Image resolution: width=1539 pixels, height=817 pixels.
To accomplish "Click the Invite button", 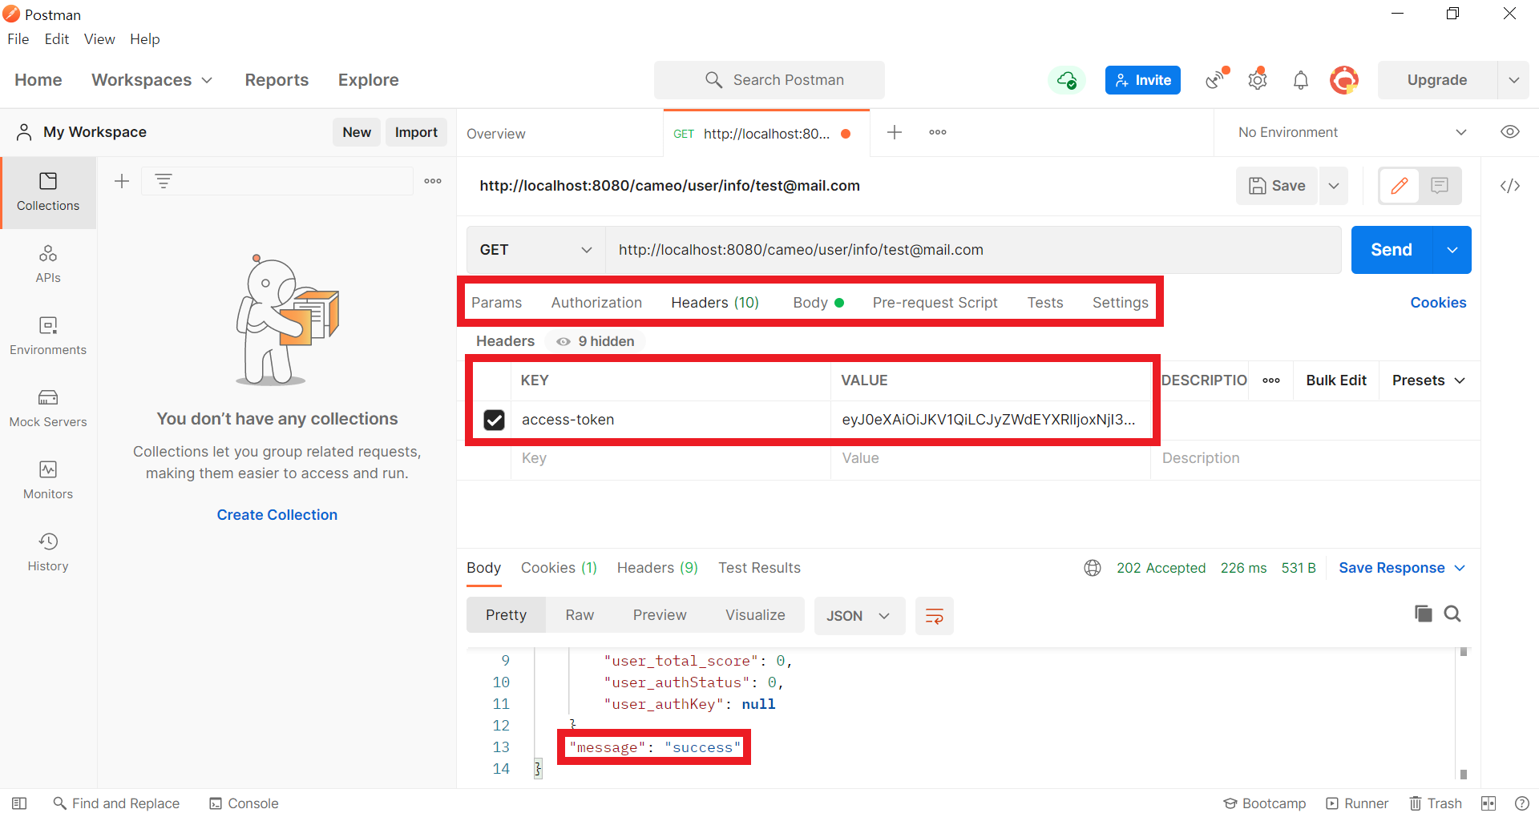I will [1142, 80].
